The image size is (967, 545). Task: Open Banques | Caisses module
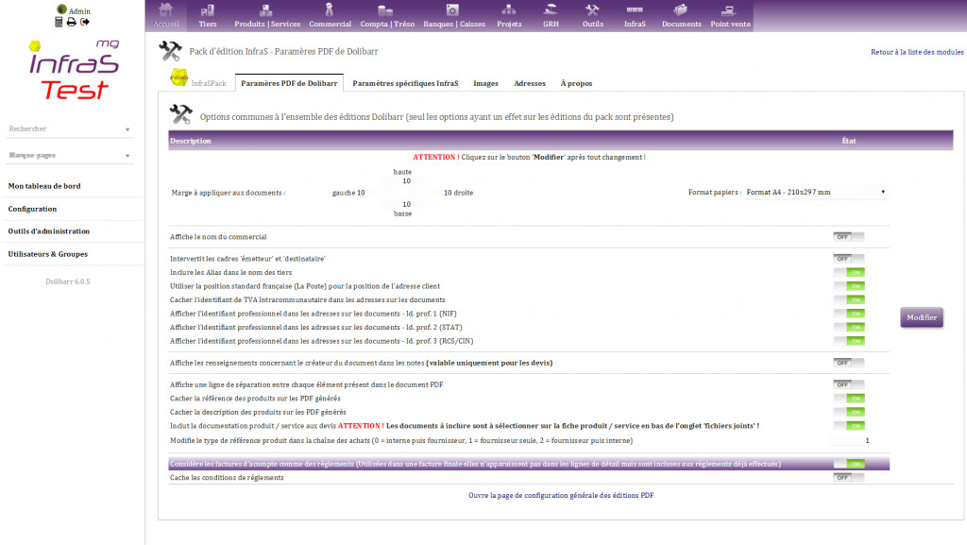click(x=452, y=16)
